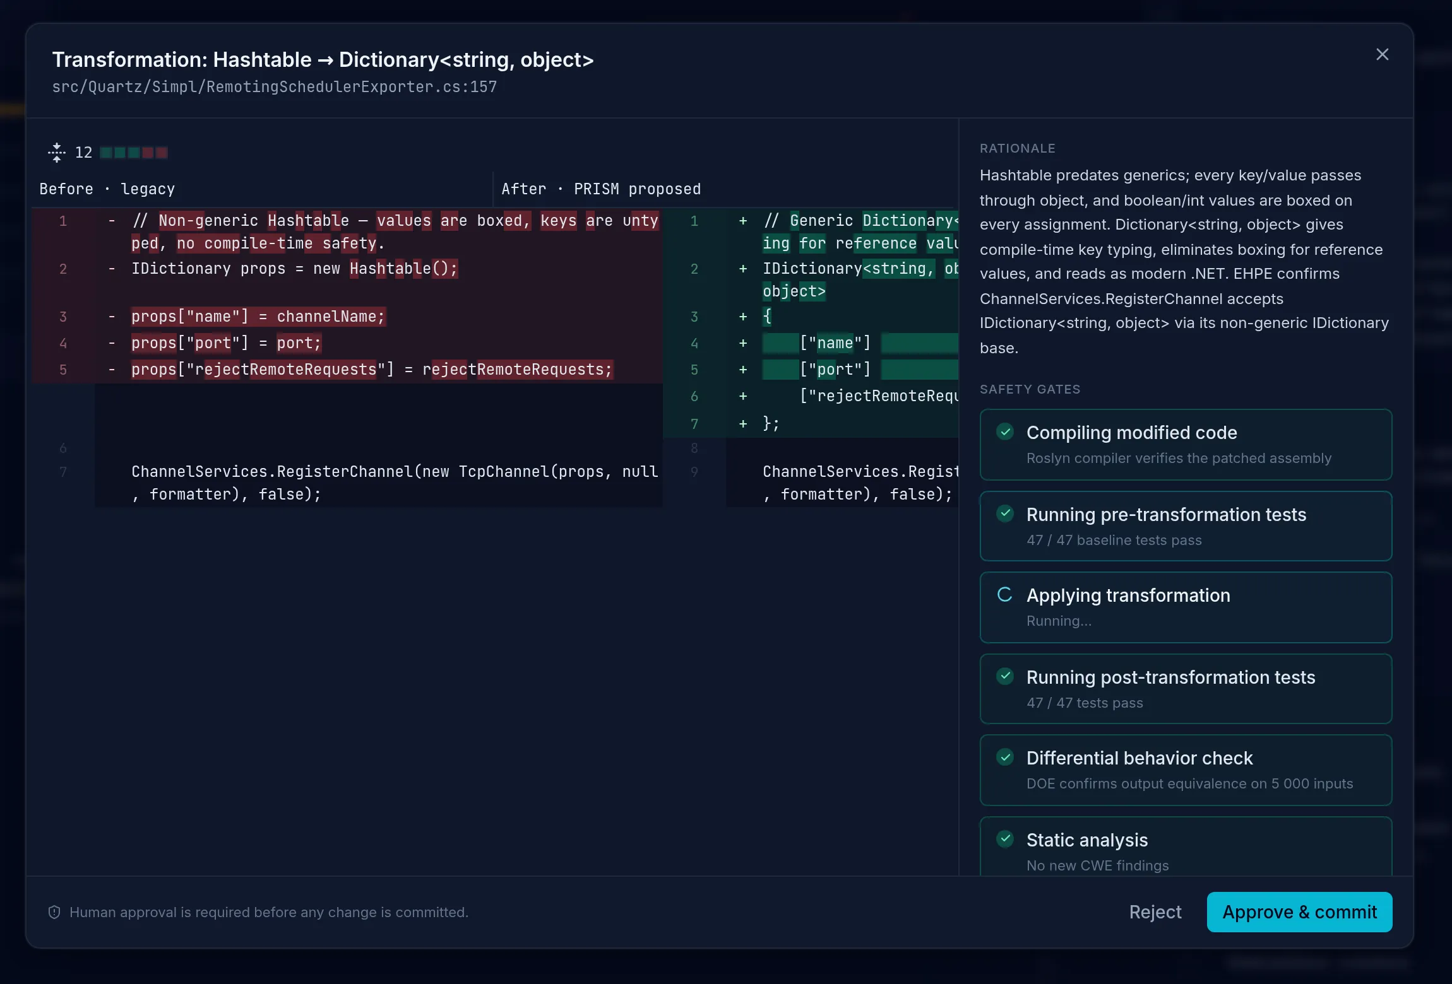Click the RATIONALE section heading

(1017, 149)
